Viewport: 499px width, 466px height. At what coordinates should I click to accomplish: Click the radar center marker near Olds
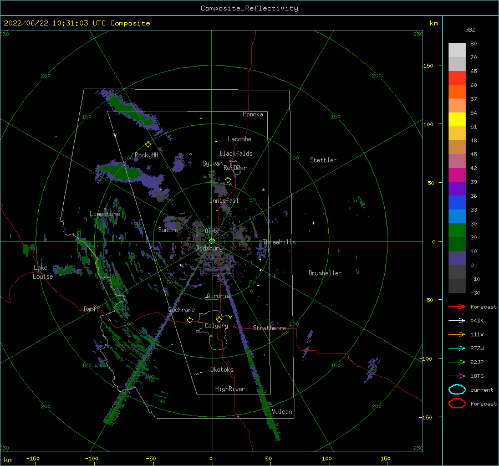coord(212,241)
